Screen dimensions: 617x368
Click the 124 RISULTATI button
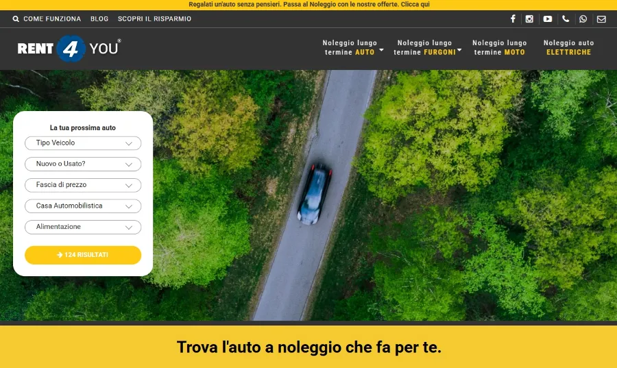pos(83,255)
